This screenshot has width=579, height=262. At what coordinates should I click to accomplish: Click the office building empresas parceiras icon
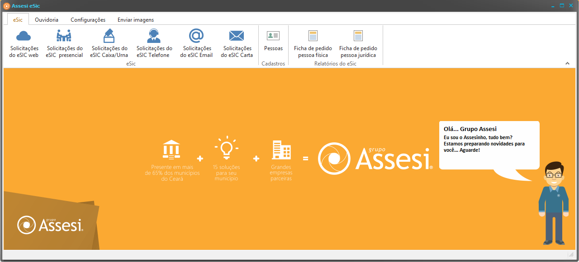(281, 150)
